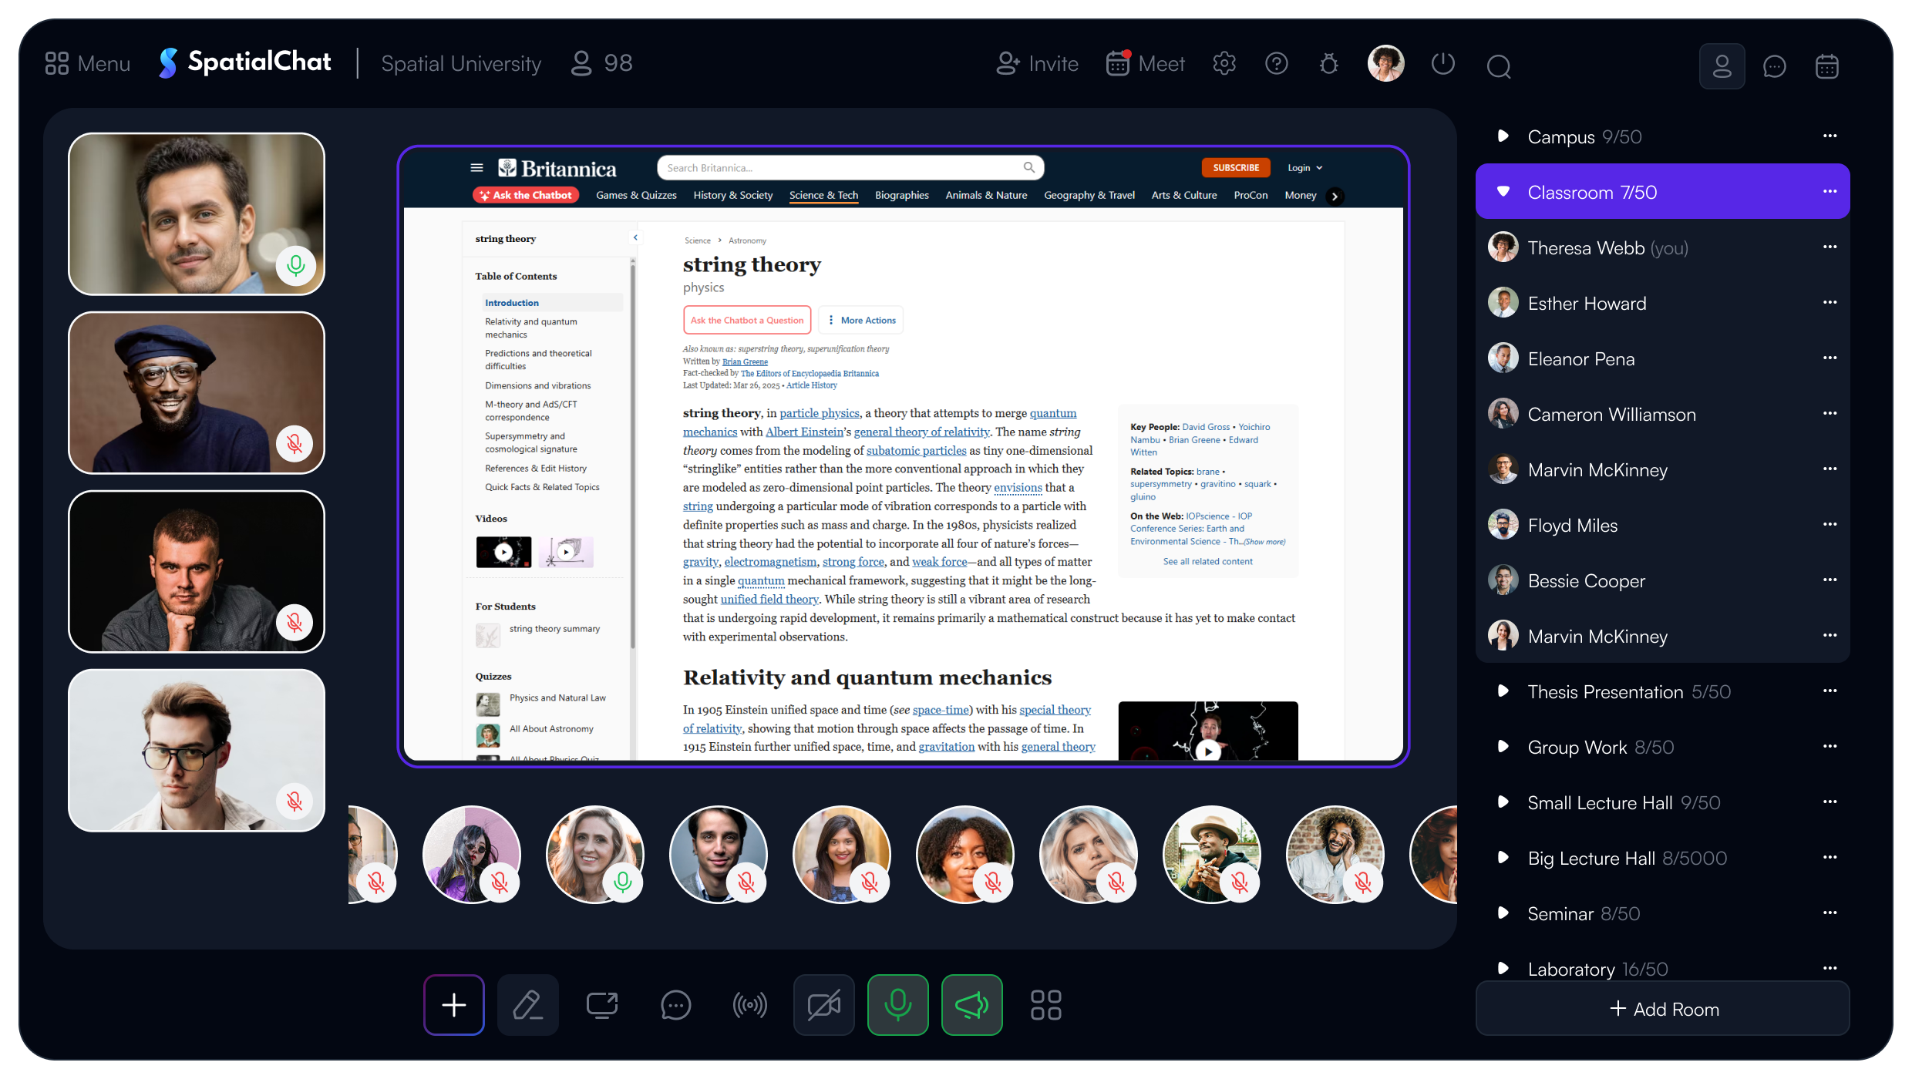Collapse the Classroom room
This screenshot has width=1912, height=1079.
coord(1503,191)
